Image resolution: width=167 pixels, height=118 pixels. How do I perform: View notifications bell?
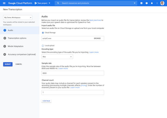click(x=152, y=3)
